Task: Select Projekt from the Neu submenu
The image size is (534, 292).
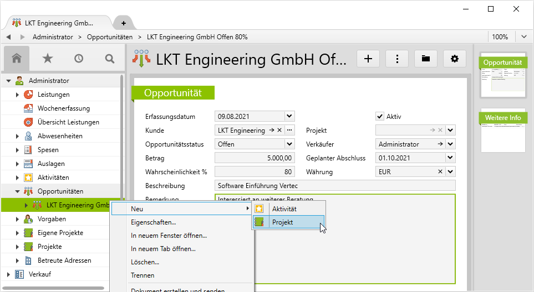Action: click(x=282, y=222)
